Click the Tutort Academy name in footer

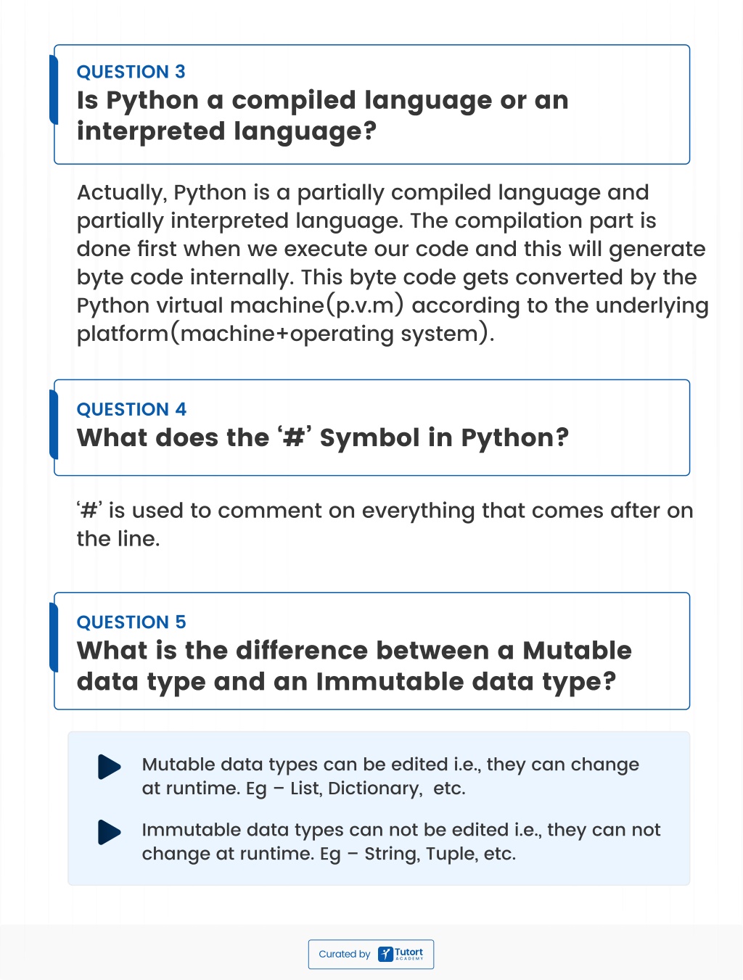pyautogui.click(x=409, y=954)
